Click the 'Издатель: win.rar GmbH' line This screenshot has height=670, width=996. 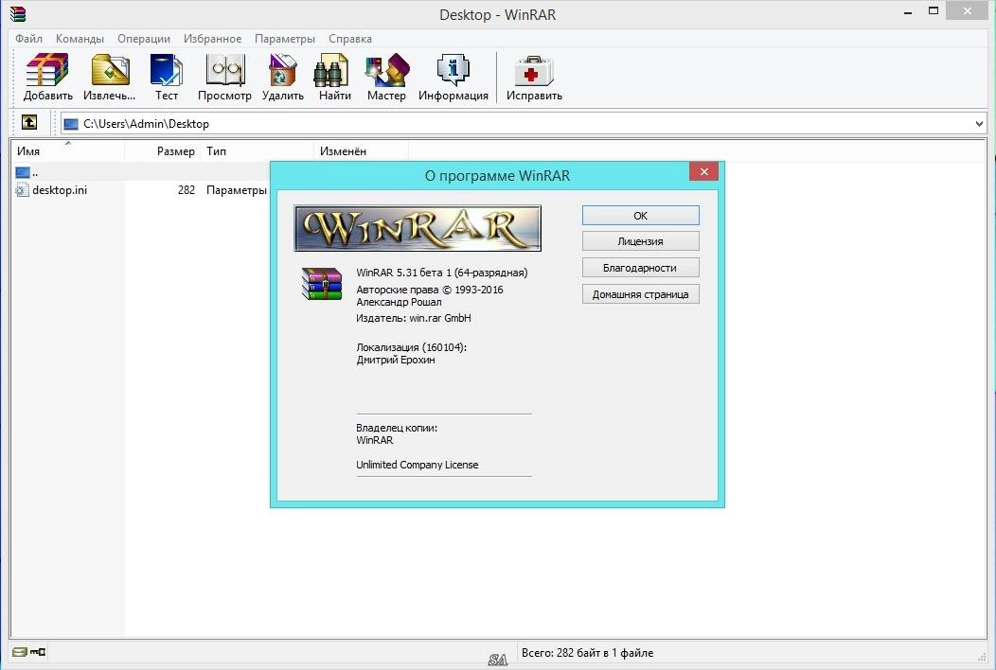(x=414, y=318)
